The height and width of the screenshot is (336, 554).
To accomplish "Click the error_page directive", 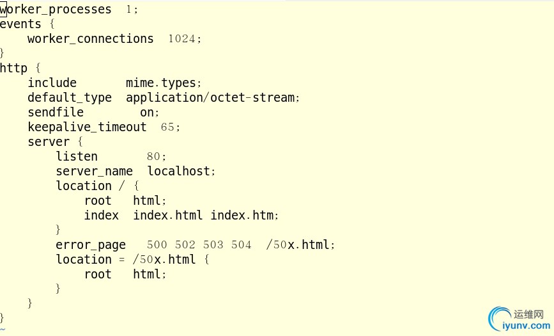I will tap(91, 245).
